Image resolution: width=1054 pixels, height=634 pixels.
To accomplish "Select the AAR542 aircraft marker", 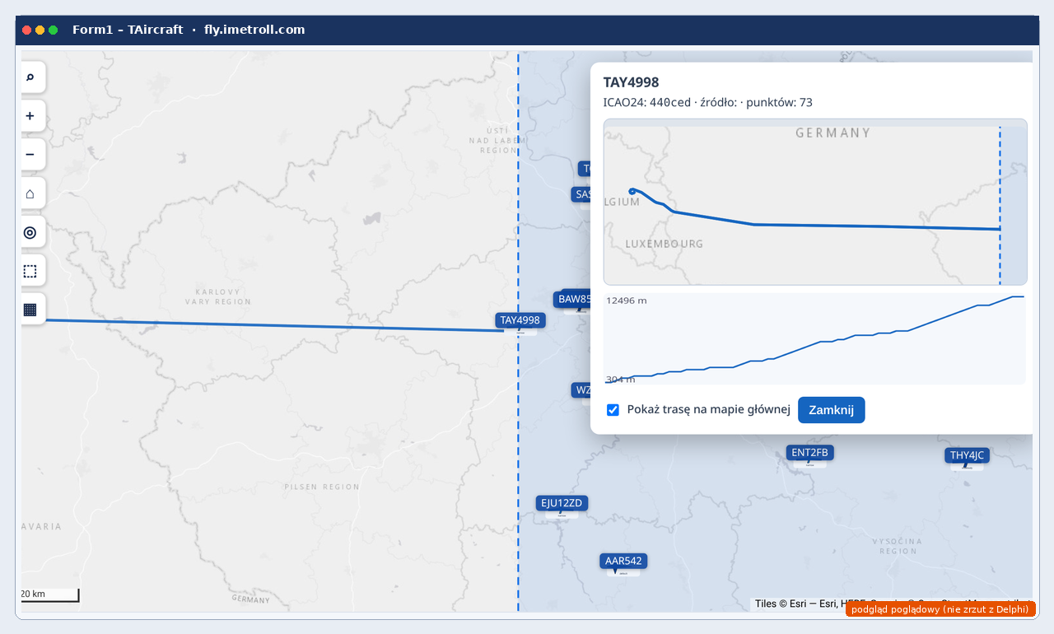I will tap(623, 561).
